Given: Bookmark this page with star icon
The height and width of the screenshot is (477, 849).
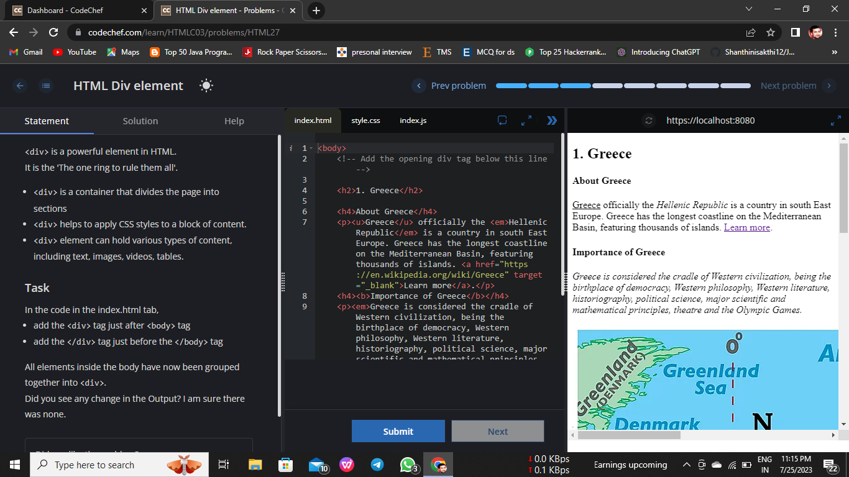Looking at the screenshot, I should (771, 32).
